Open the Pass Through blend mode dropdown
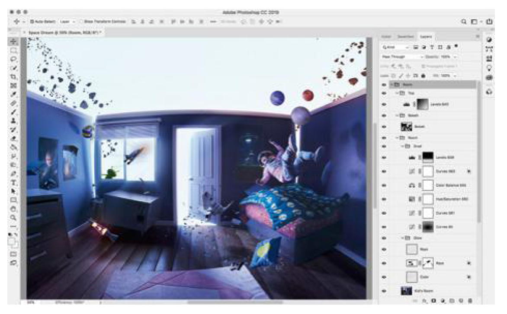Image resolution: width=507 pixels, height=314 pixels. 402,57
